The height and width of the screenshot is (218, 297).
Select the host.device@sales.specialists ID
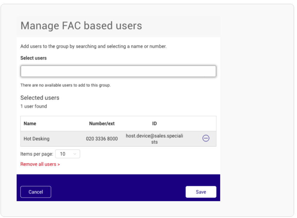point(154,139)
